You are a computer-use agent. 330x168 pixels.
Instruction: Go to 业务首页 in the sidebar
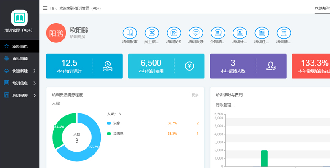(x=19, y=46)
